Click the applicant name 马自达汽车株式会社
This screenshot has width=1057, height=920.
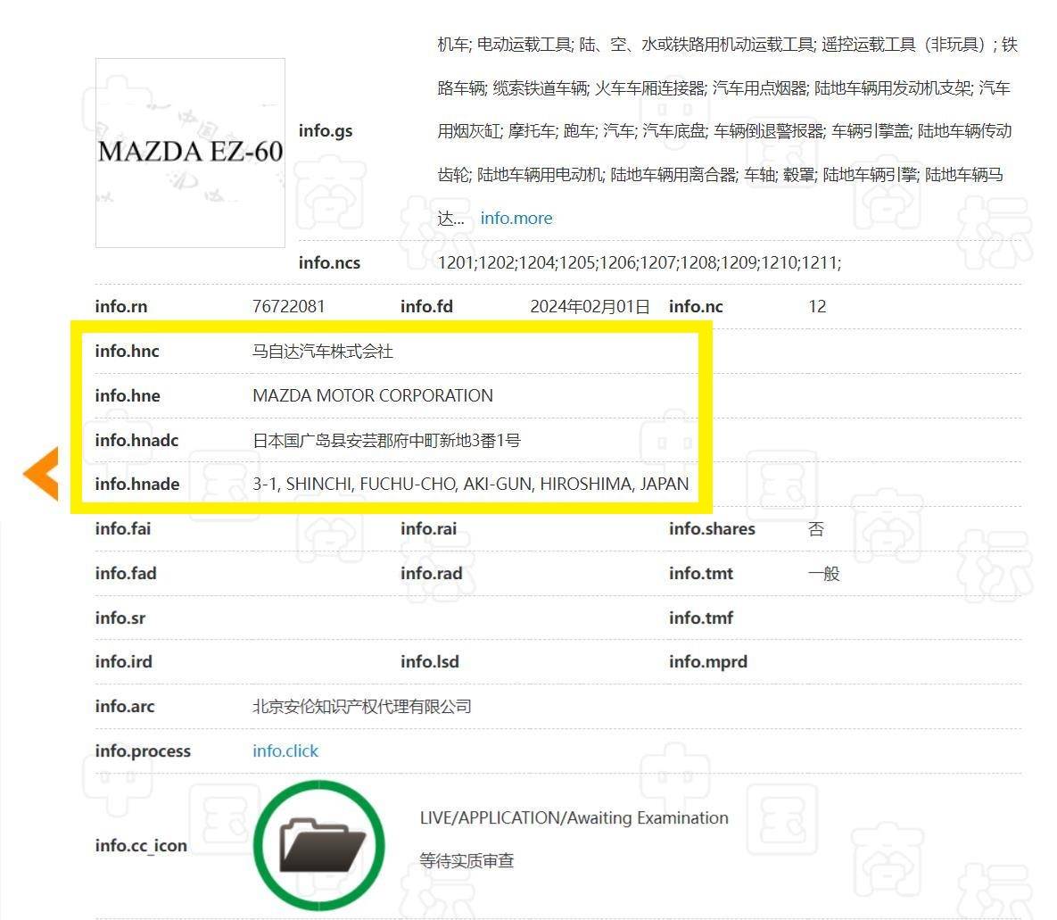[x=323, y=351]
